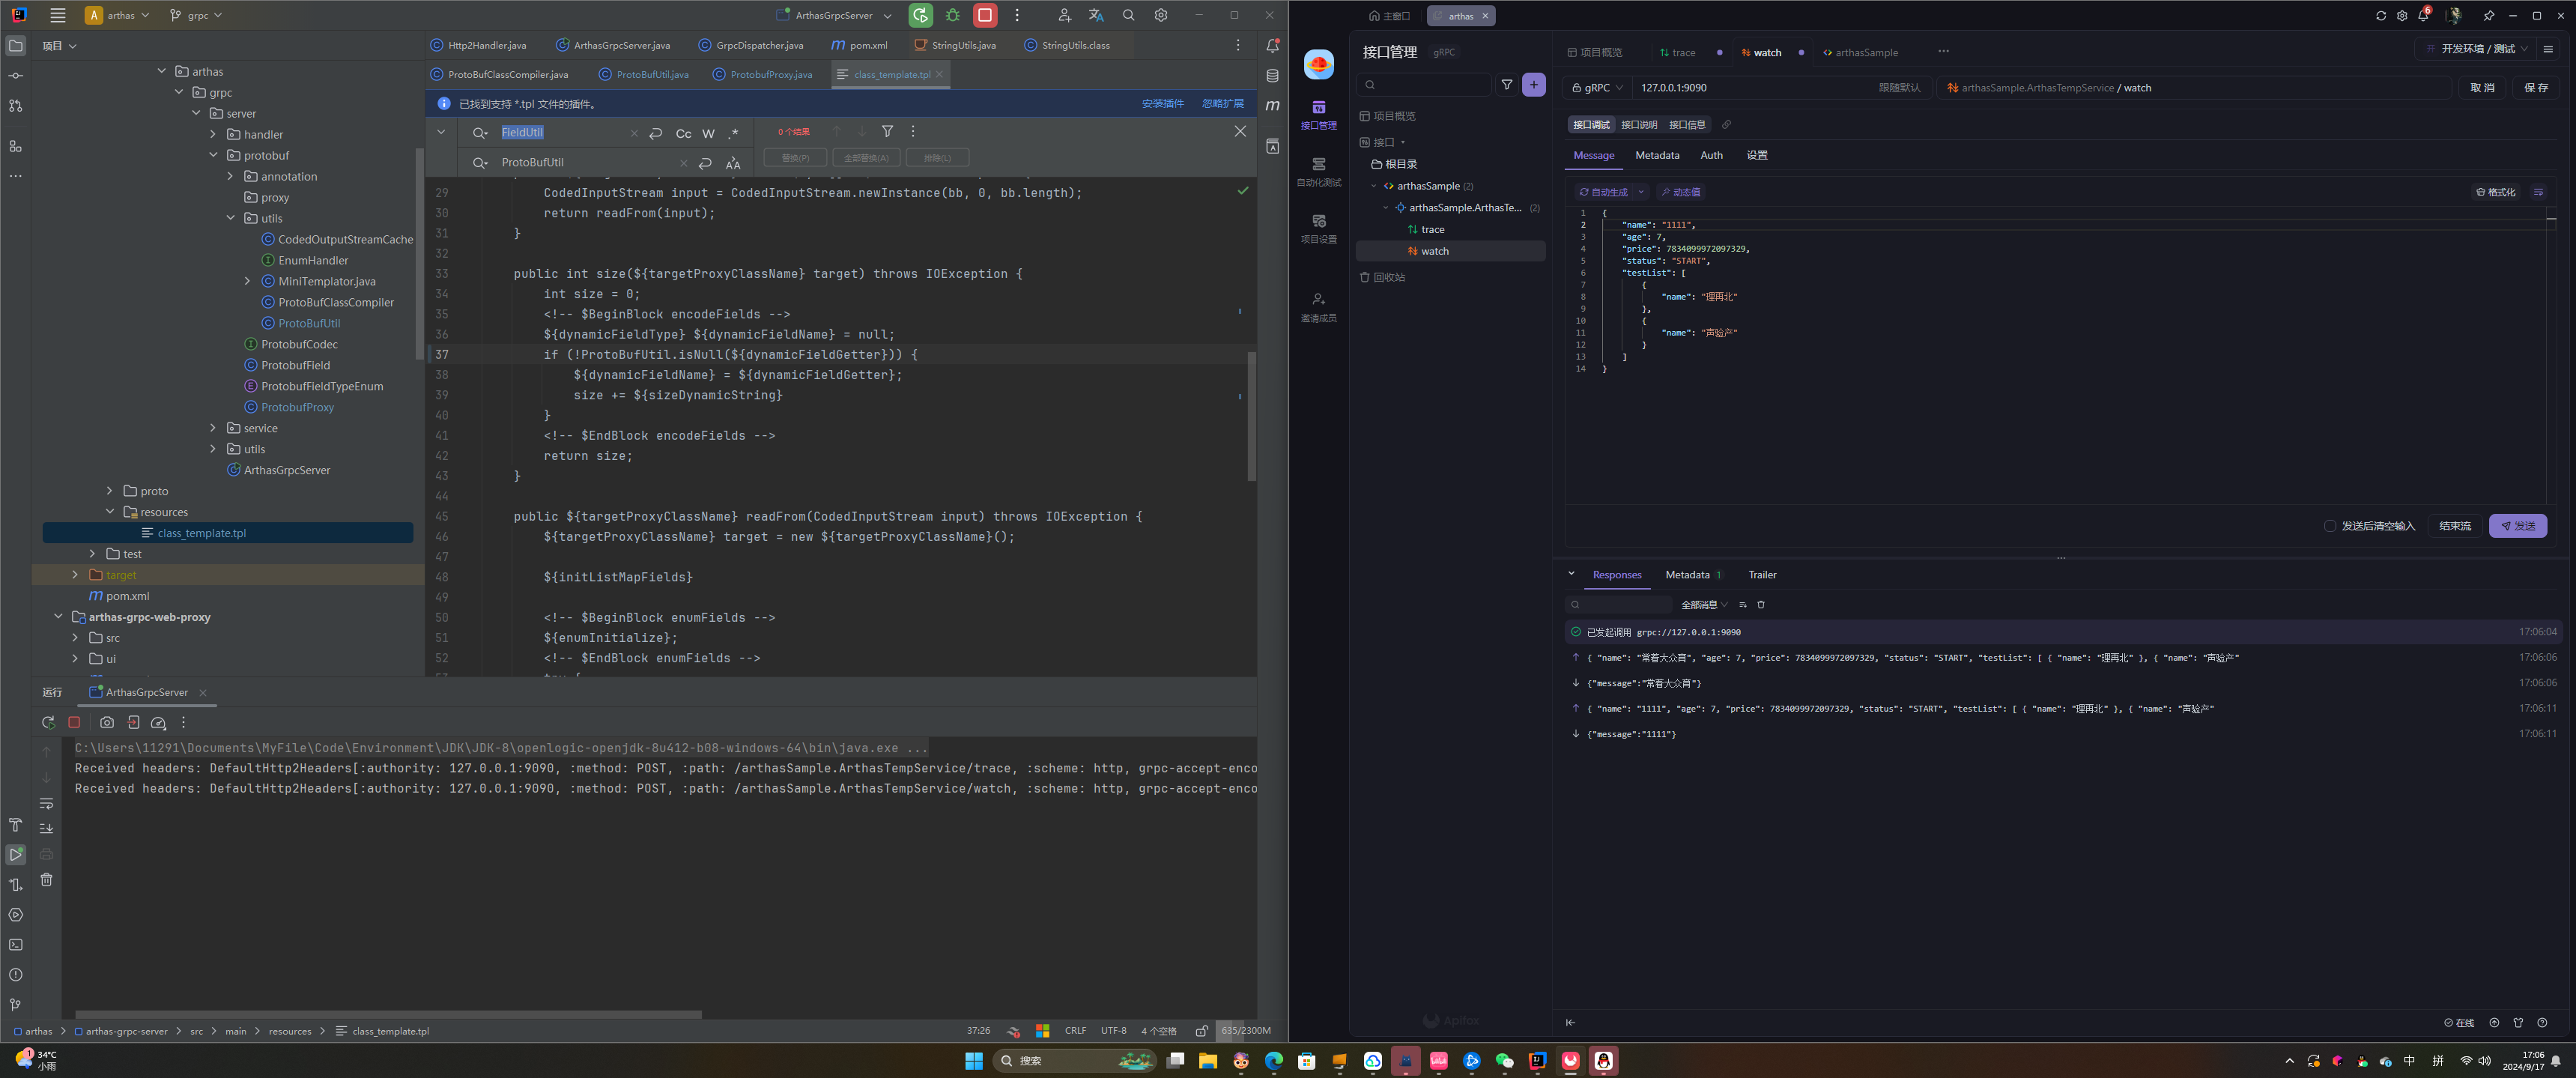Click 格式化 format button in message editor
The width and height of the screenshot is (2576, 1078).
(x=2496, y=192)
